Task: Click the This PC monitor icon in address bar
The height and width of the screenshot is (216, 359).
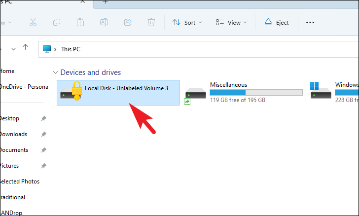Action: tap(47, 49)
